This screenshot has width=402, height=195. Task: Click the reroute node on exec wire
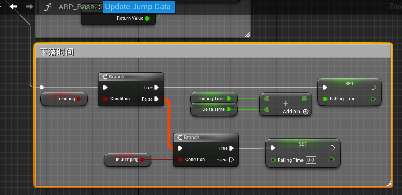pyautogui.click(x=42, y=87)
